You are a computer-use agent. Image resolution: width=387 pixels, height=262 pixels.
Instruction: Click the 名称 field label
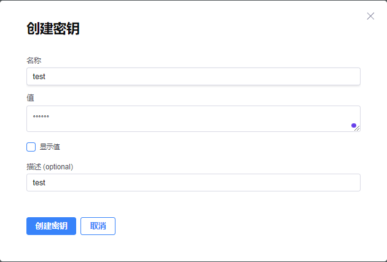coord(34,60)
